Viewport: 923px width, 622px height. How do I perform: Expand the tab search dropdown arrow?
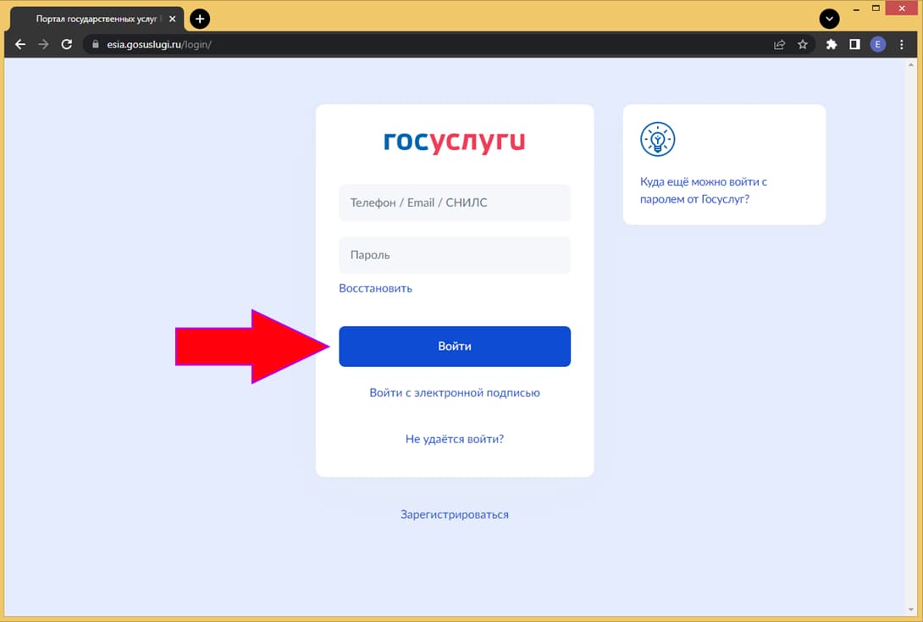pos(829,19)
